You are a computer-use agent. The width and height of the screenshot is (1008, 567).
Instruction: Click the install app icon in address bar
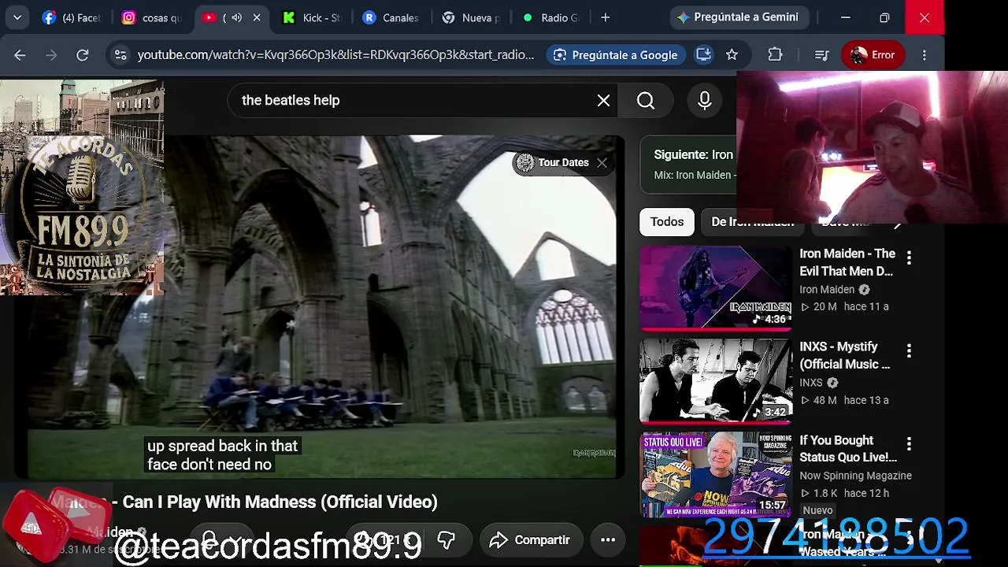(703, 54)
